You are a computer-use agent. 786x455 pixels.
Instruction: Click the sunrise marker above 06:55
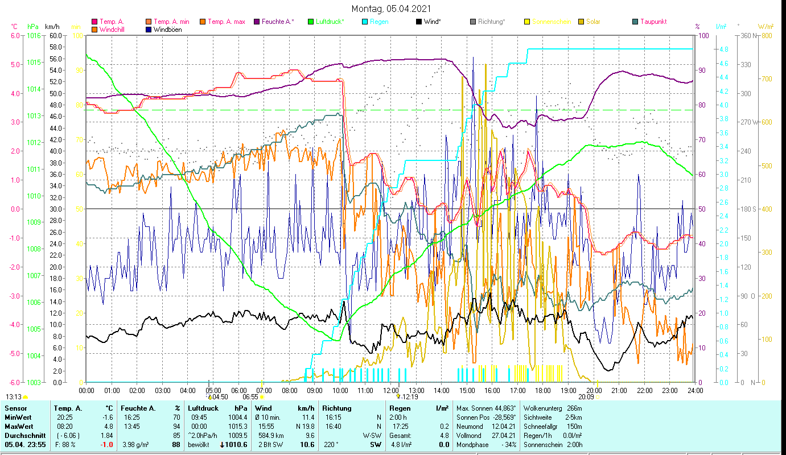(262, 383)
